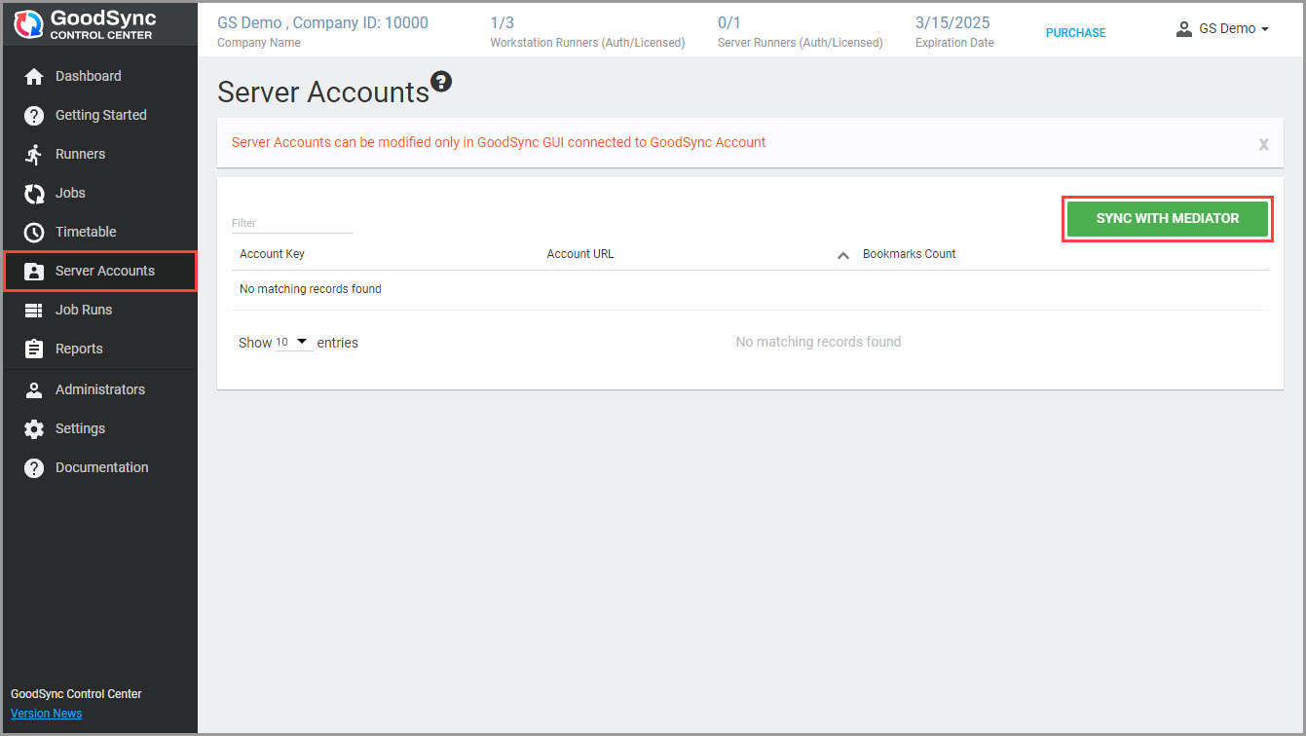
Task: Click the Documentation help icon
Action: coord(34,467)
